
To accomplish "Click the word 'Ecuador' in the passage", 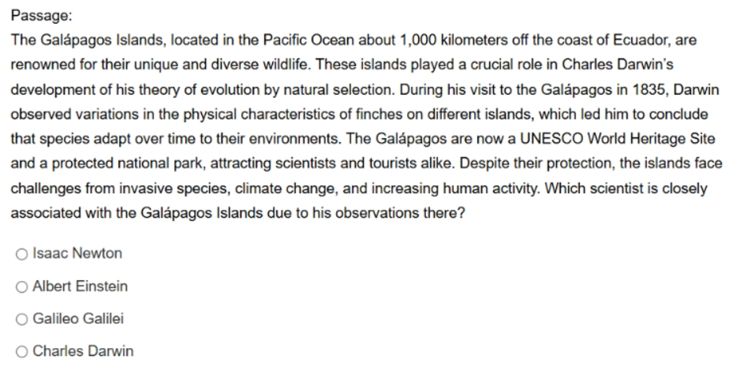I will [641, 40].
